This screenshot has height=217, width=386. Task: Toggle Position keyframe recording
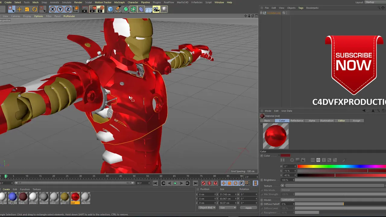click(x=223, y=183)
